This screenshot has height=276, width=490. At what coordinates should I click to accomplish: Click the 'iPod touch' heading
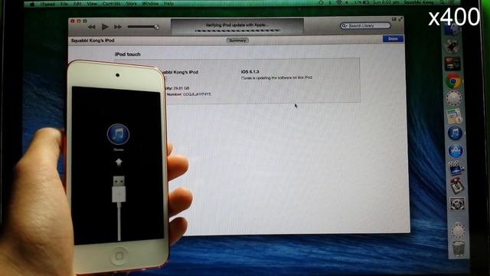coord(128,54)
